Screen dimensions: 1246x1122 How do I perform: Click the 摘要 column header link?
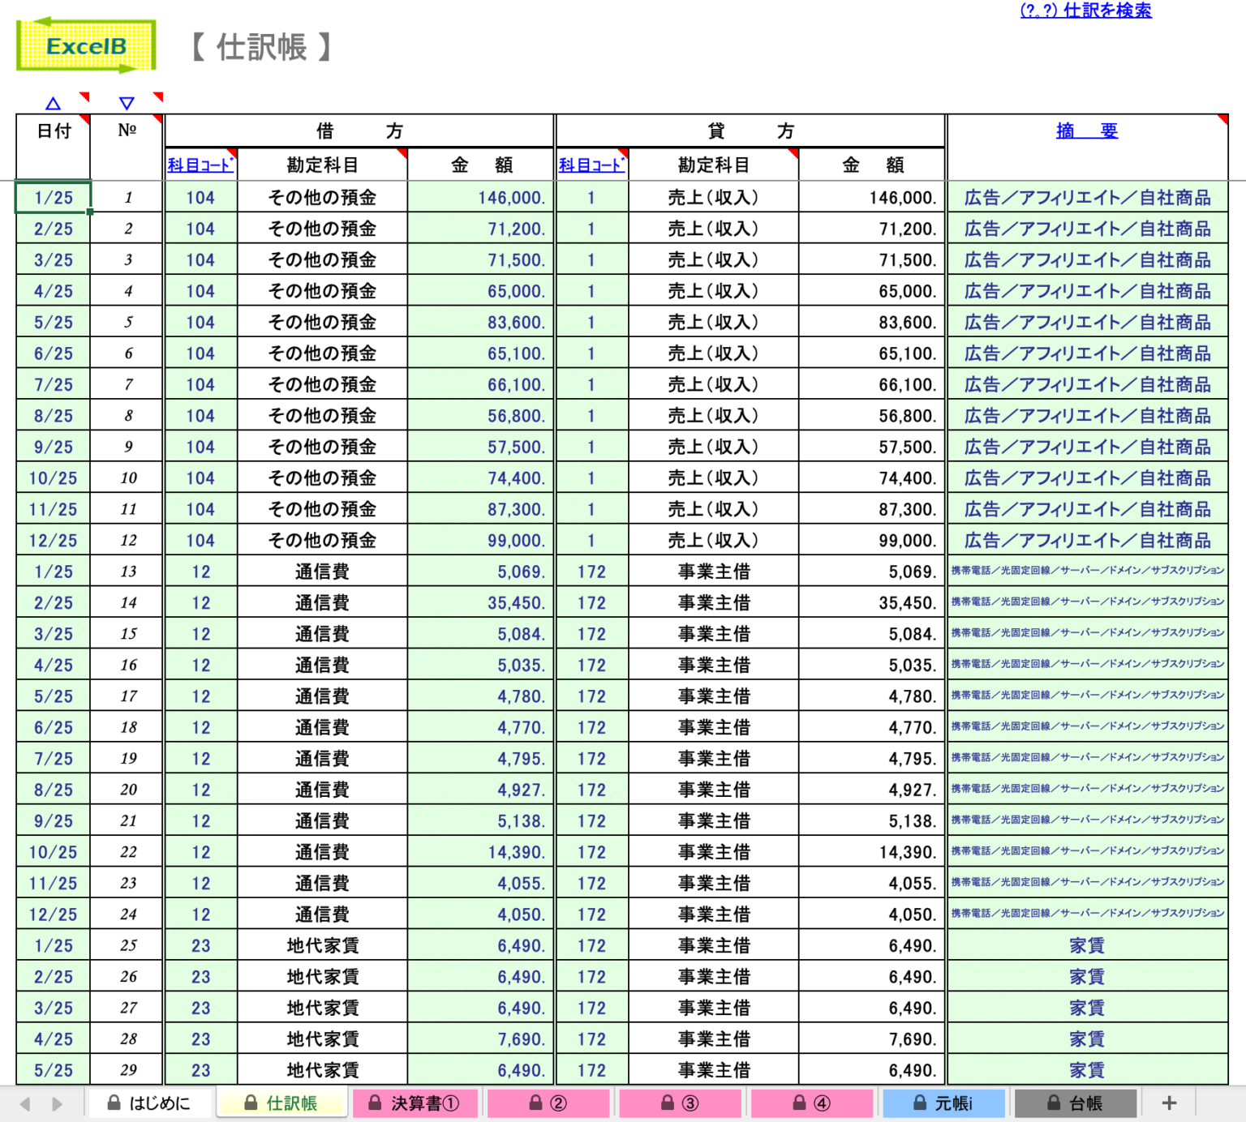tap(1087, 130)
